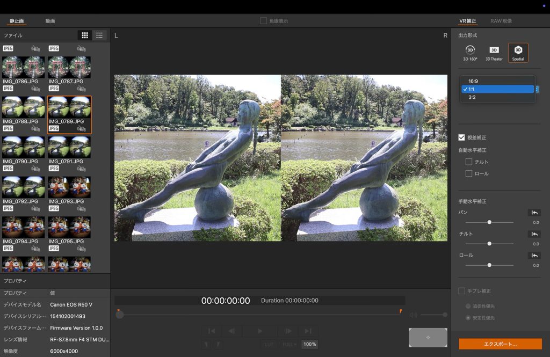
Task: Click the volume speaker icon
Action: [413, 315]
